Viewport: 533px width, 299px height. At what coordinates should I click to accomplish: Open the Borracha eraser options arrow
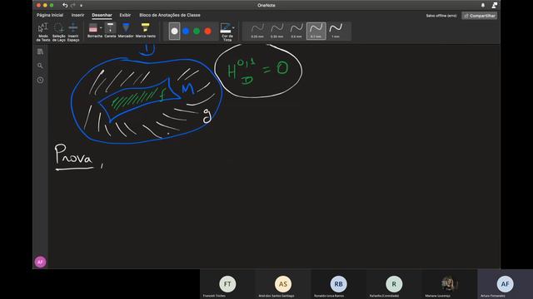pyautogui.click(x=101, y=27)
